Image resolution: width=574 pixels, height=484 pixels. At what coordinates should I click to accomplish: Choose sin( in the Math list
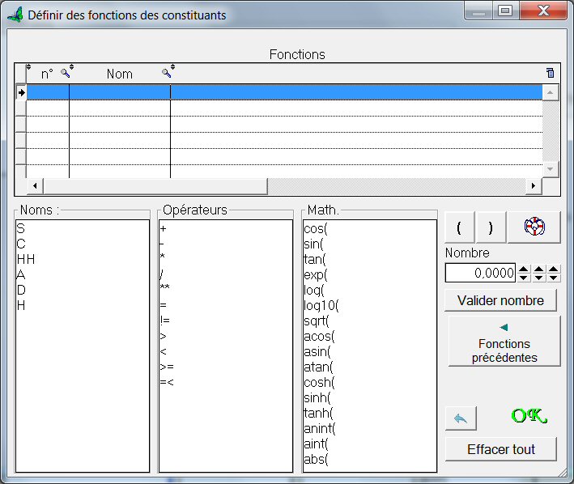(x=314, y=244)
